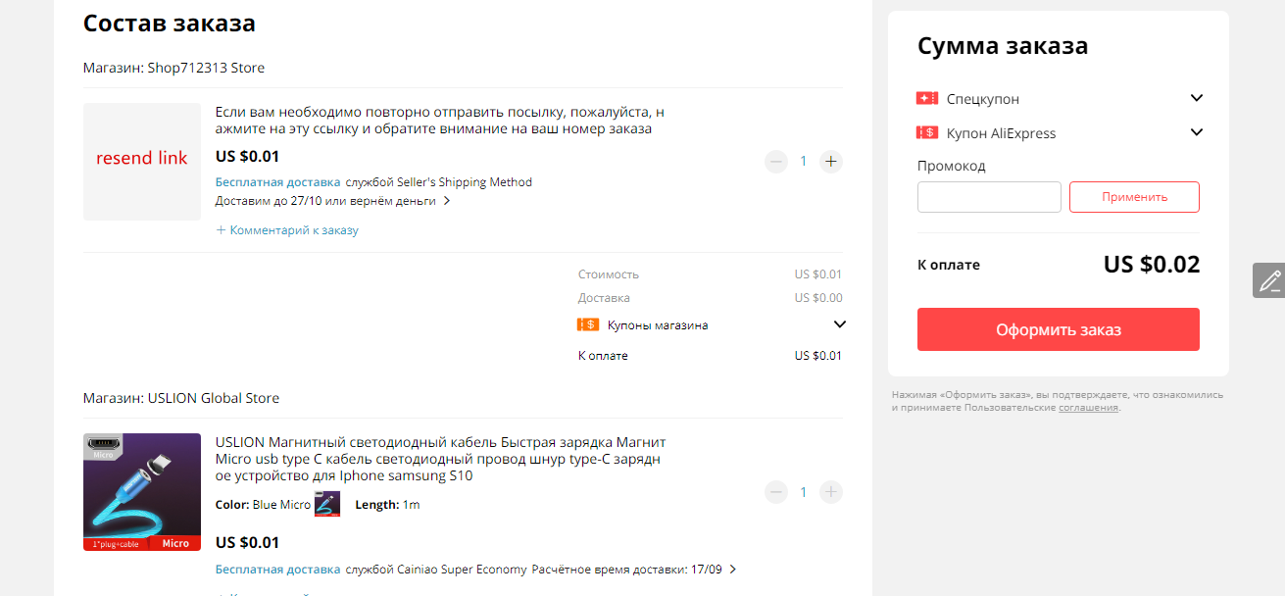Open the USLION cable product thumbnail
The image size is (1285, 596).
[142, 492]
